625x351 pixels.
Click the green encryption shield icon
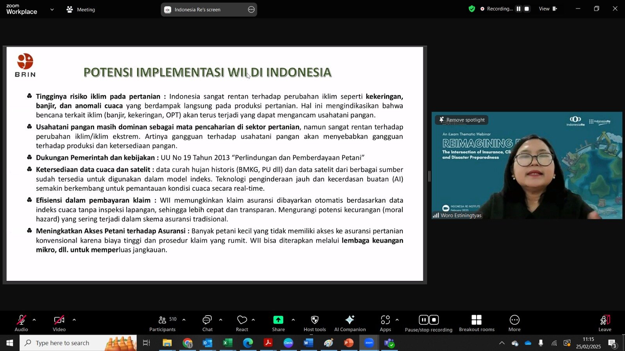coord(472,9)
